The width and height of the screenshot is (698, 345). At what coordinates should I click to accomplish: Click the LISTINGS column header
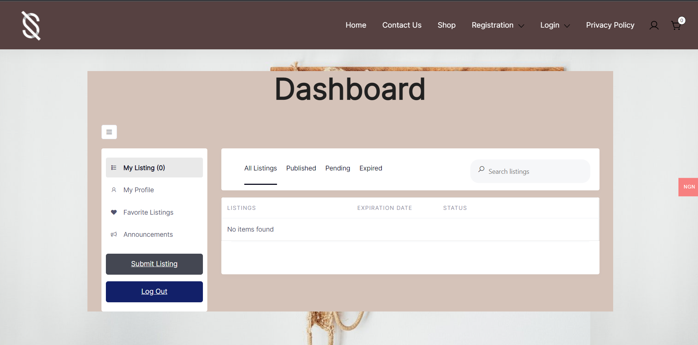click(x=241, y=208)
